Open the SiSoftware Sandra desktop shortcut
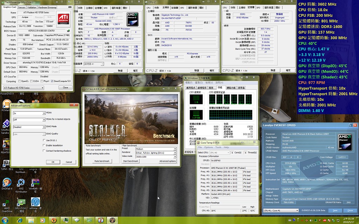 coord(6,126)
